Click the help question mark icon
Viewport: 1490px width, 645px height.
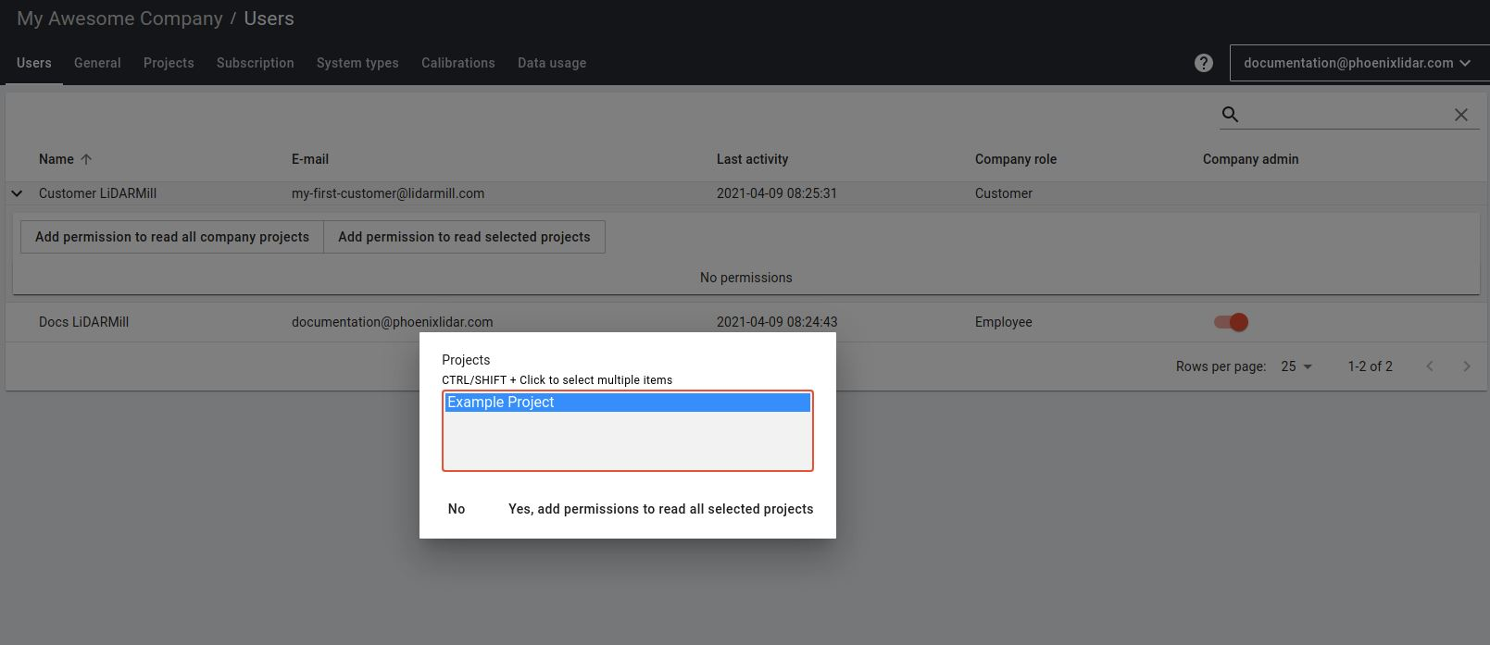coord(1203,63)
